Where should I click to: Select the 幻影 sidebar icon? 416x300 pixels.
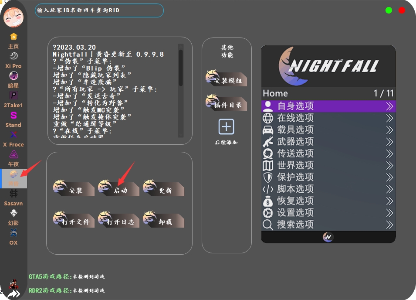[14, 216]
